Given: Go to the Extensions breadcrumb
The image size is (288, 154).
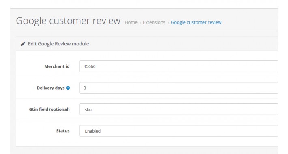Looking at the screenshot, I should (154, 22).
